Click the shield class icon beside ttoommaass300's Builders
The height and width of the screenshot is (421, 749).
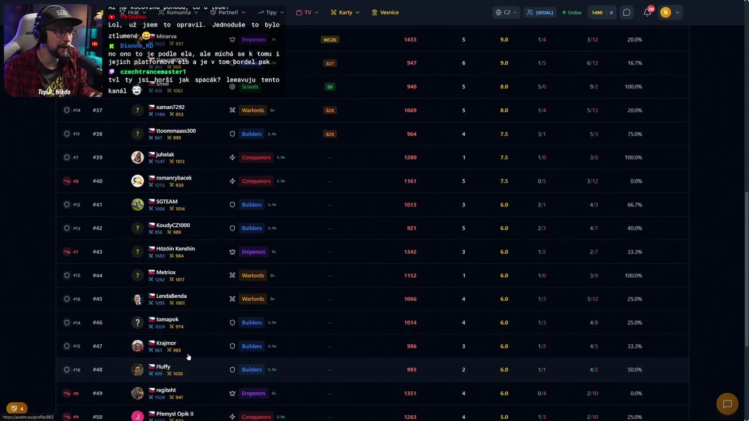232,134
